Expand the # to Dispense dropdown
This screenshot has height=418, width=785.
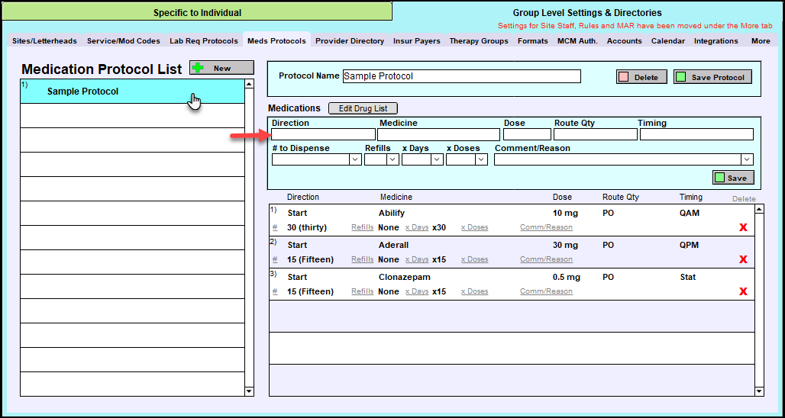pyautogui.click(x=355, y=159)
